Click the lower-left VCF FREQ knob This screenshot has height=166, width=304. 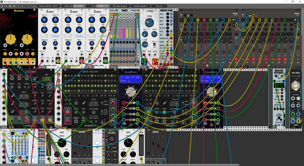click(62, 143)
